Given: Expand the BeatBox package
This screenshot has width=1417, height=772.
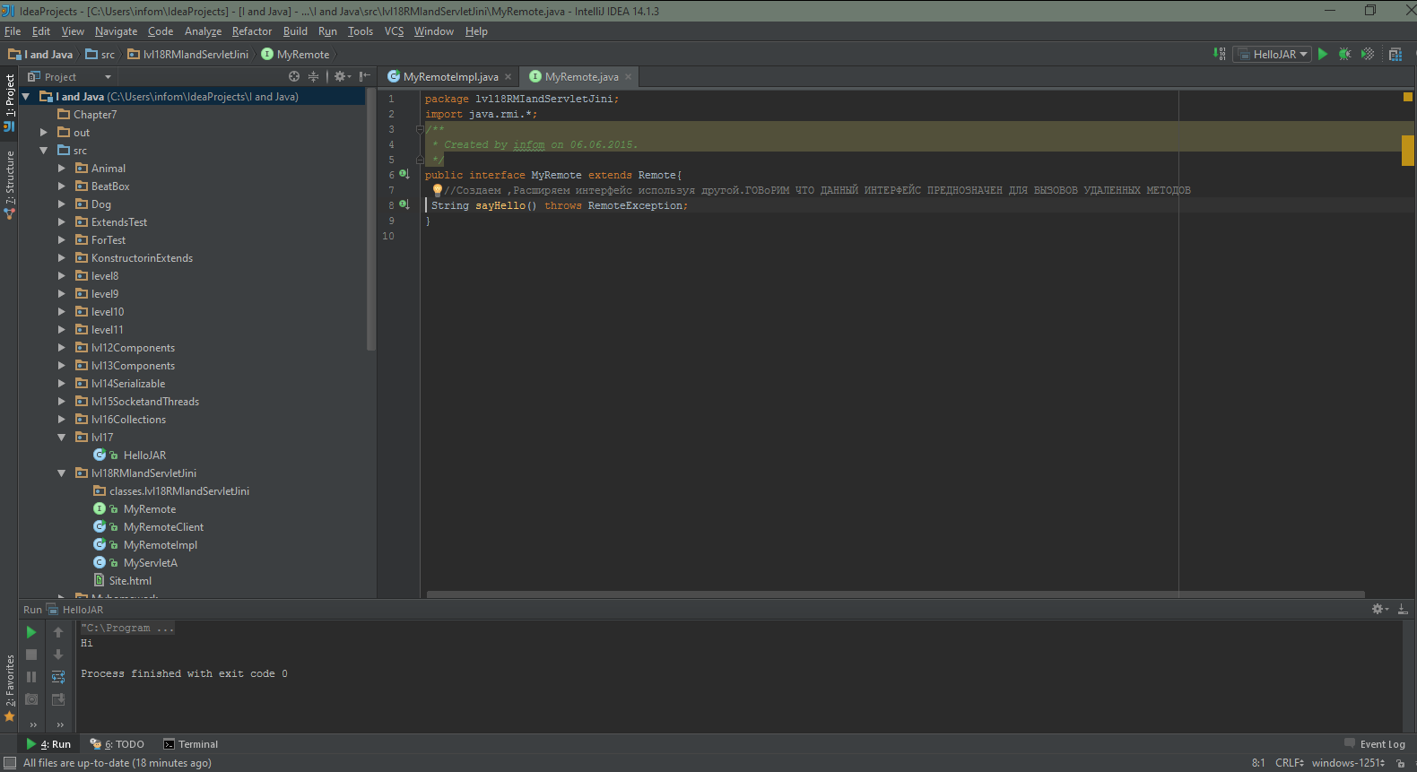Looking at the screenshot, I should 61,186.
